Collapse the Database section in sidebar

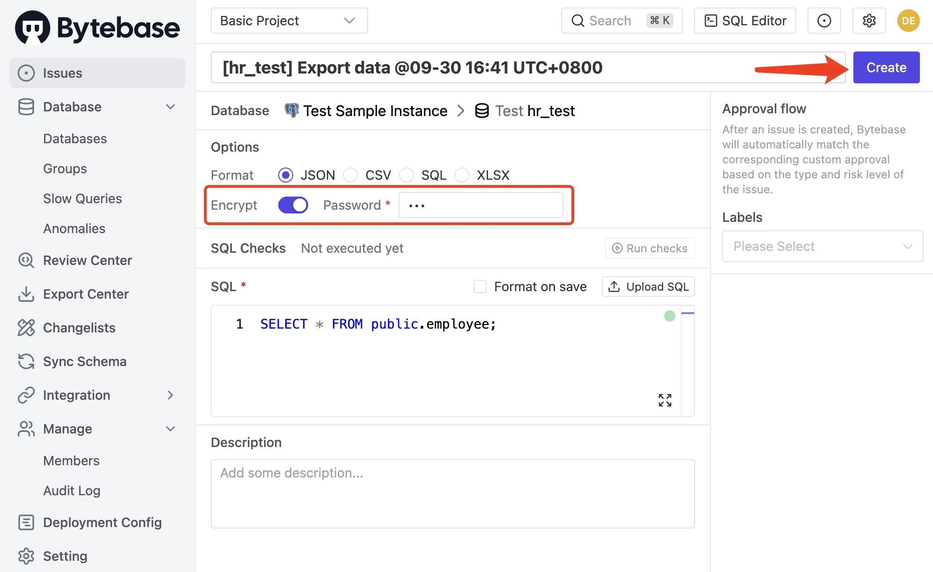click(x=170, y=107)
